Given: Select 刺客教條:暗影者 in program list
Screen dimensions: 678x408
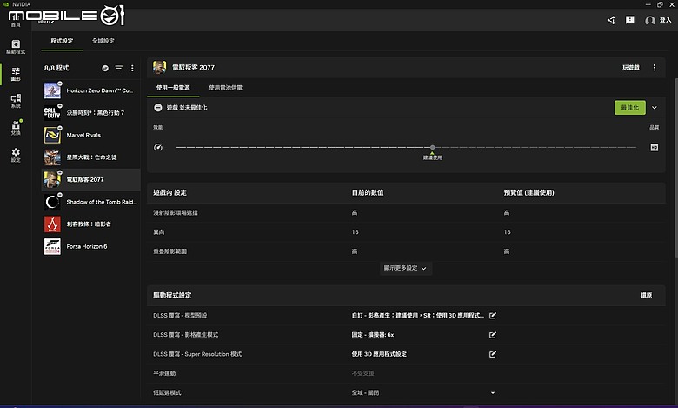Looking at the screenshot, I should click(90, 224).
